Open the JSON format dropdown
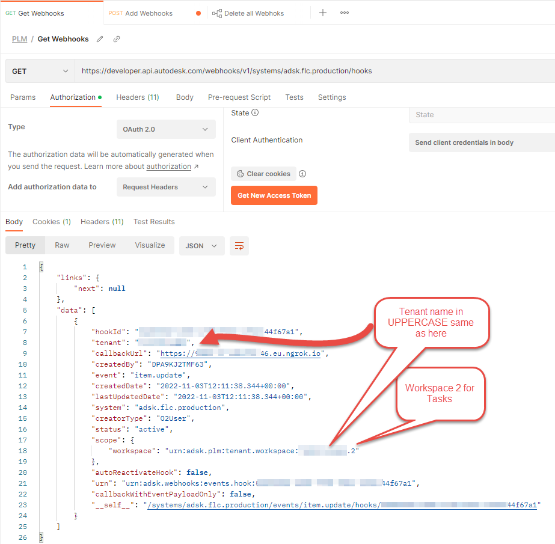 [201, 246]
